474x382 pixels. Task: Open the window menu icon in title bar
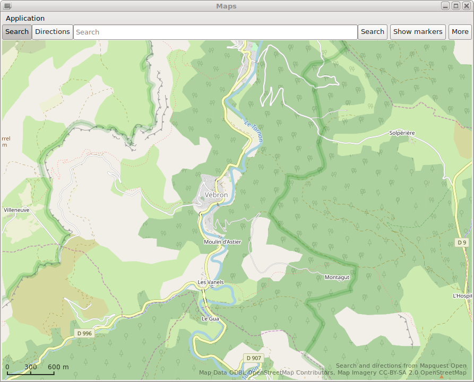7,6
